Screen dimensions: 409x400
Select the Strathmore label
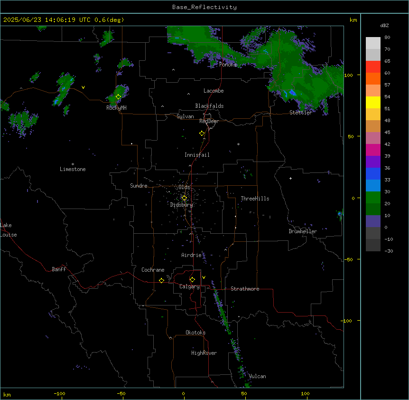click(x=245, y=289)
